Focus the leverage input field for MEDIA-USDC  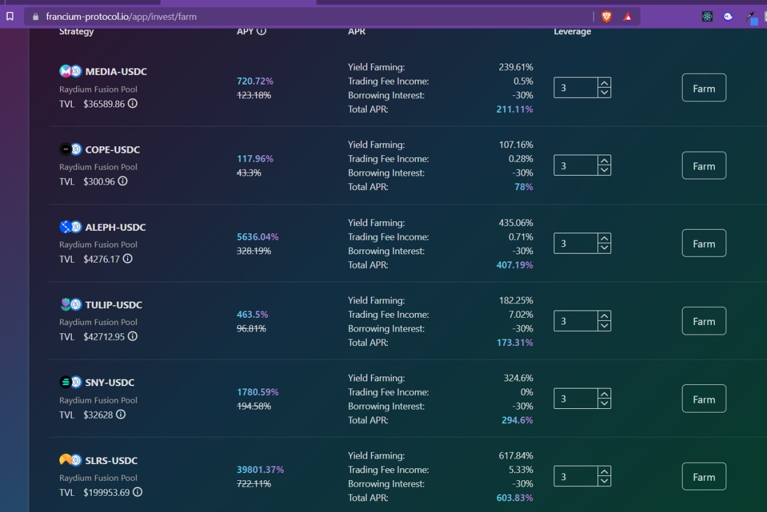click(576, 88)
